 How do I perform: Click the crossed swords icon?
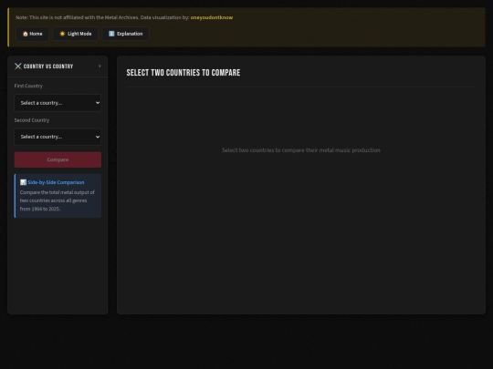pos(18,67)
